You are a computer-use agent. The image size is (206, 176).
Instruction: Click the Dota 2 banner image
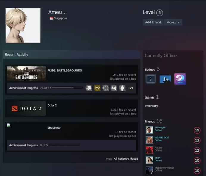point(26,108)
